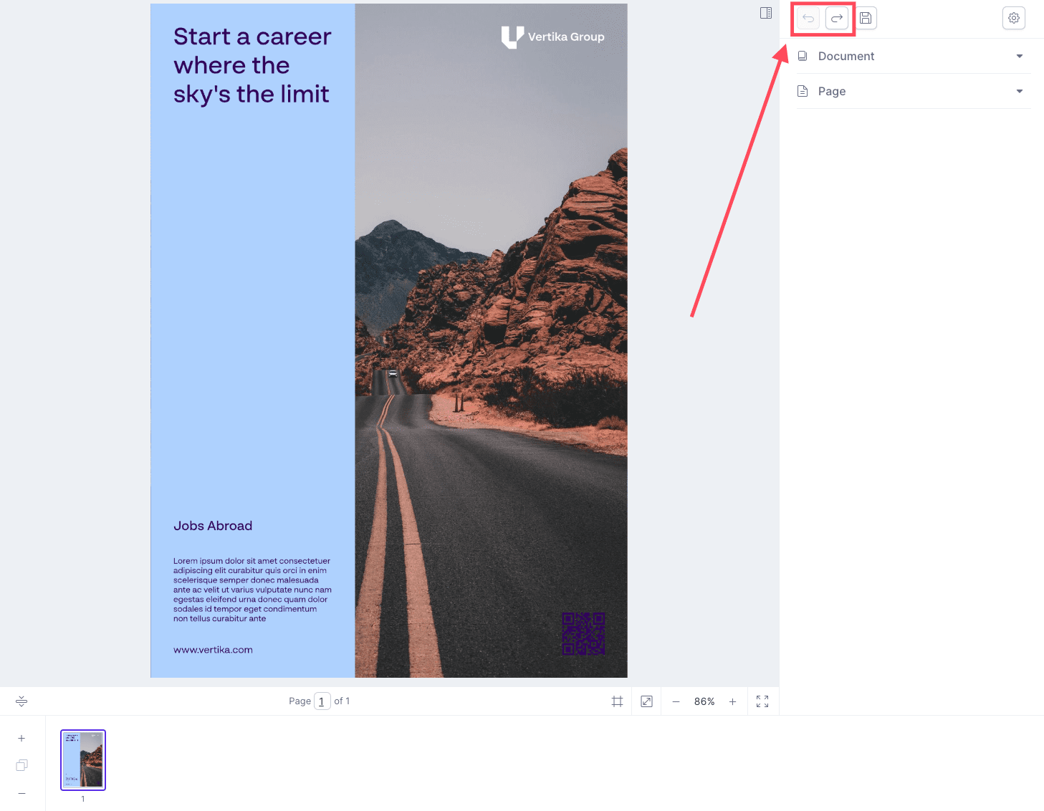This screenshot has height=811, width=1044.
Task: Click Document section dropdown arrow
Action: click(x=1020, y=56)
